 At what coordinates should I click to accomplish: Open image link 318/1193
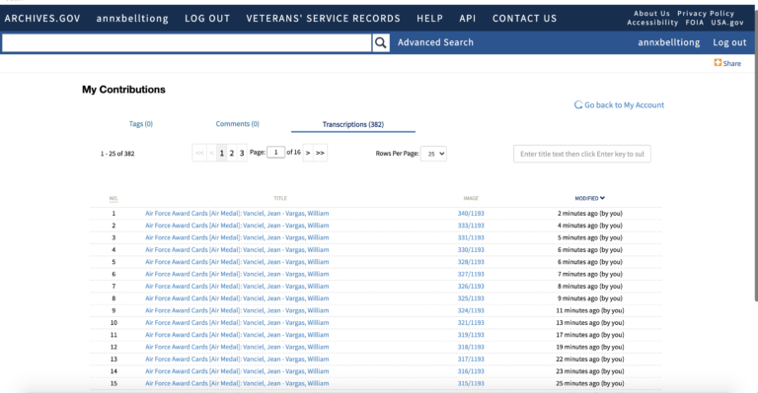pos(471,347)
